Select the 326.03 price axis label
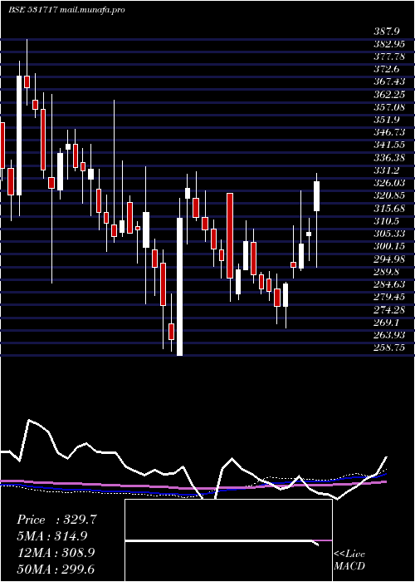Screen dimensions: 415x582 pos(389,184)
